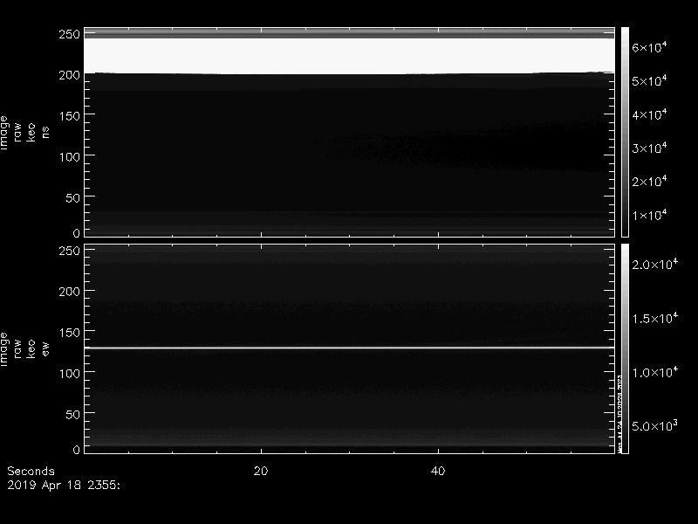Image resolution: width=698 pixels, height=524 pixels.
Task: Click the "50" tick of the ew keogram
Action: click(x=72, y=414)
